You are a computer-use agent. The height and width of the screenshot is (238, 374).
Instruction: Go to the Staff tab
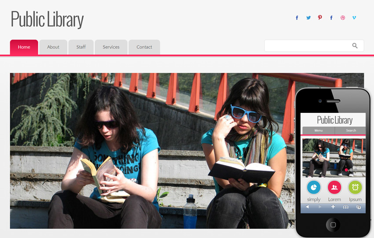click(81, 47)
